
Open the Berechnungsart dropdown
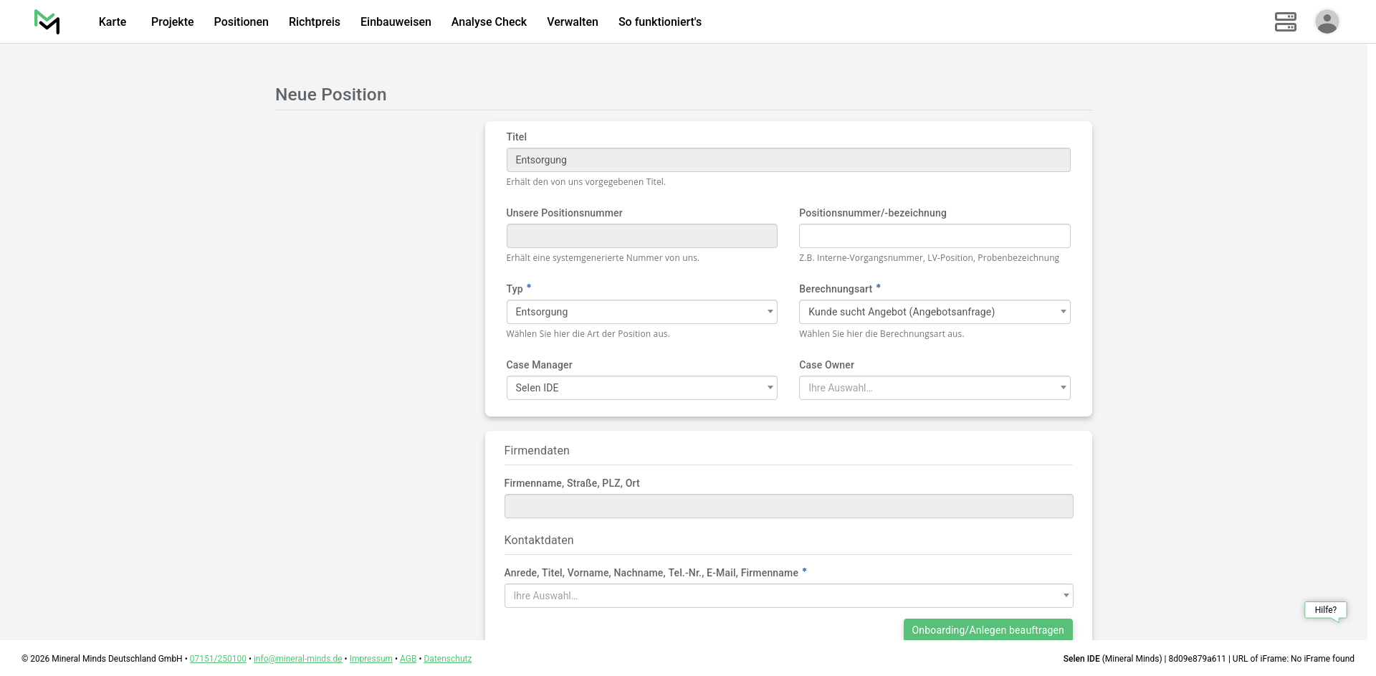click(934, 312)
